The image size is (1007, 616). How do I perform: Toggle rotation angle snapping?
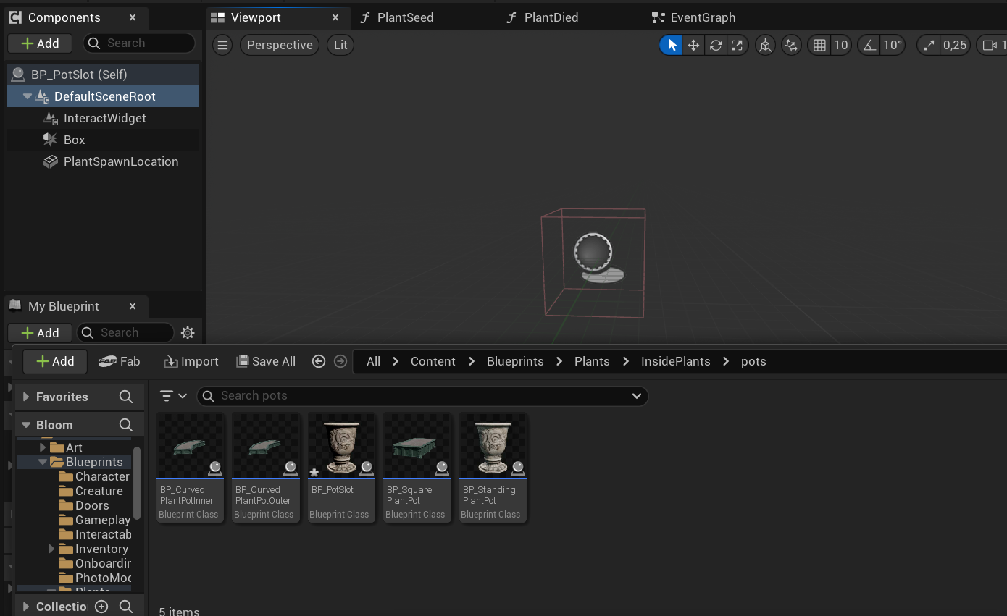(x=869, y=46)
